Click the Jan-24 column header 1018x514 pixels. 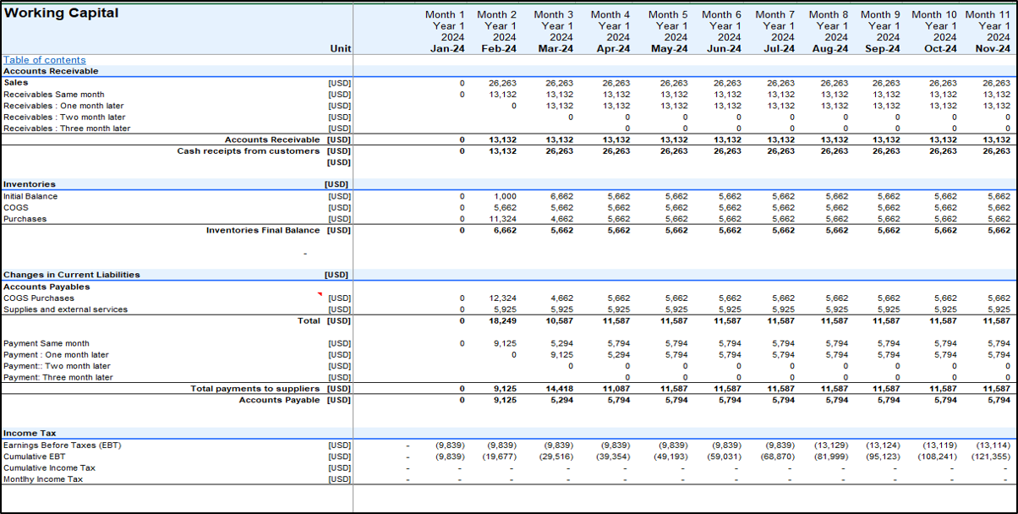pos(445,49)
